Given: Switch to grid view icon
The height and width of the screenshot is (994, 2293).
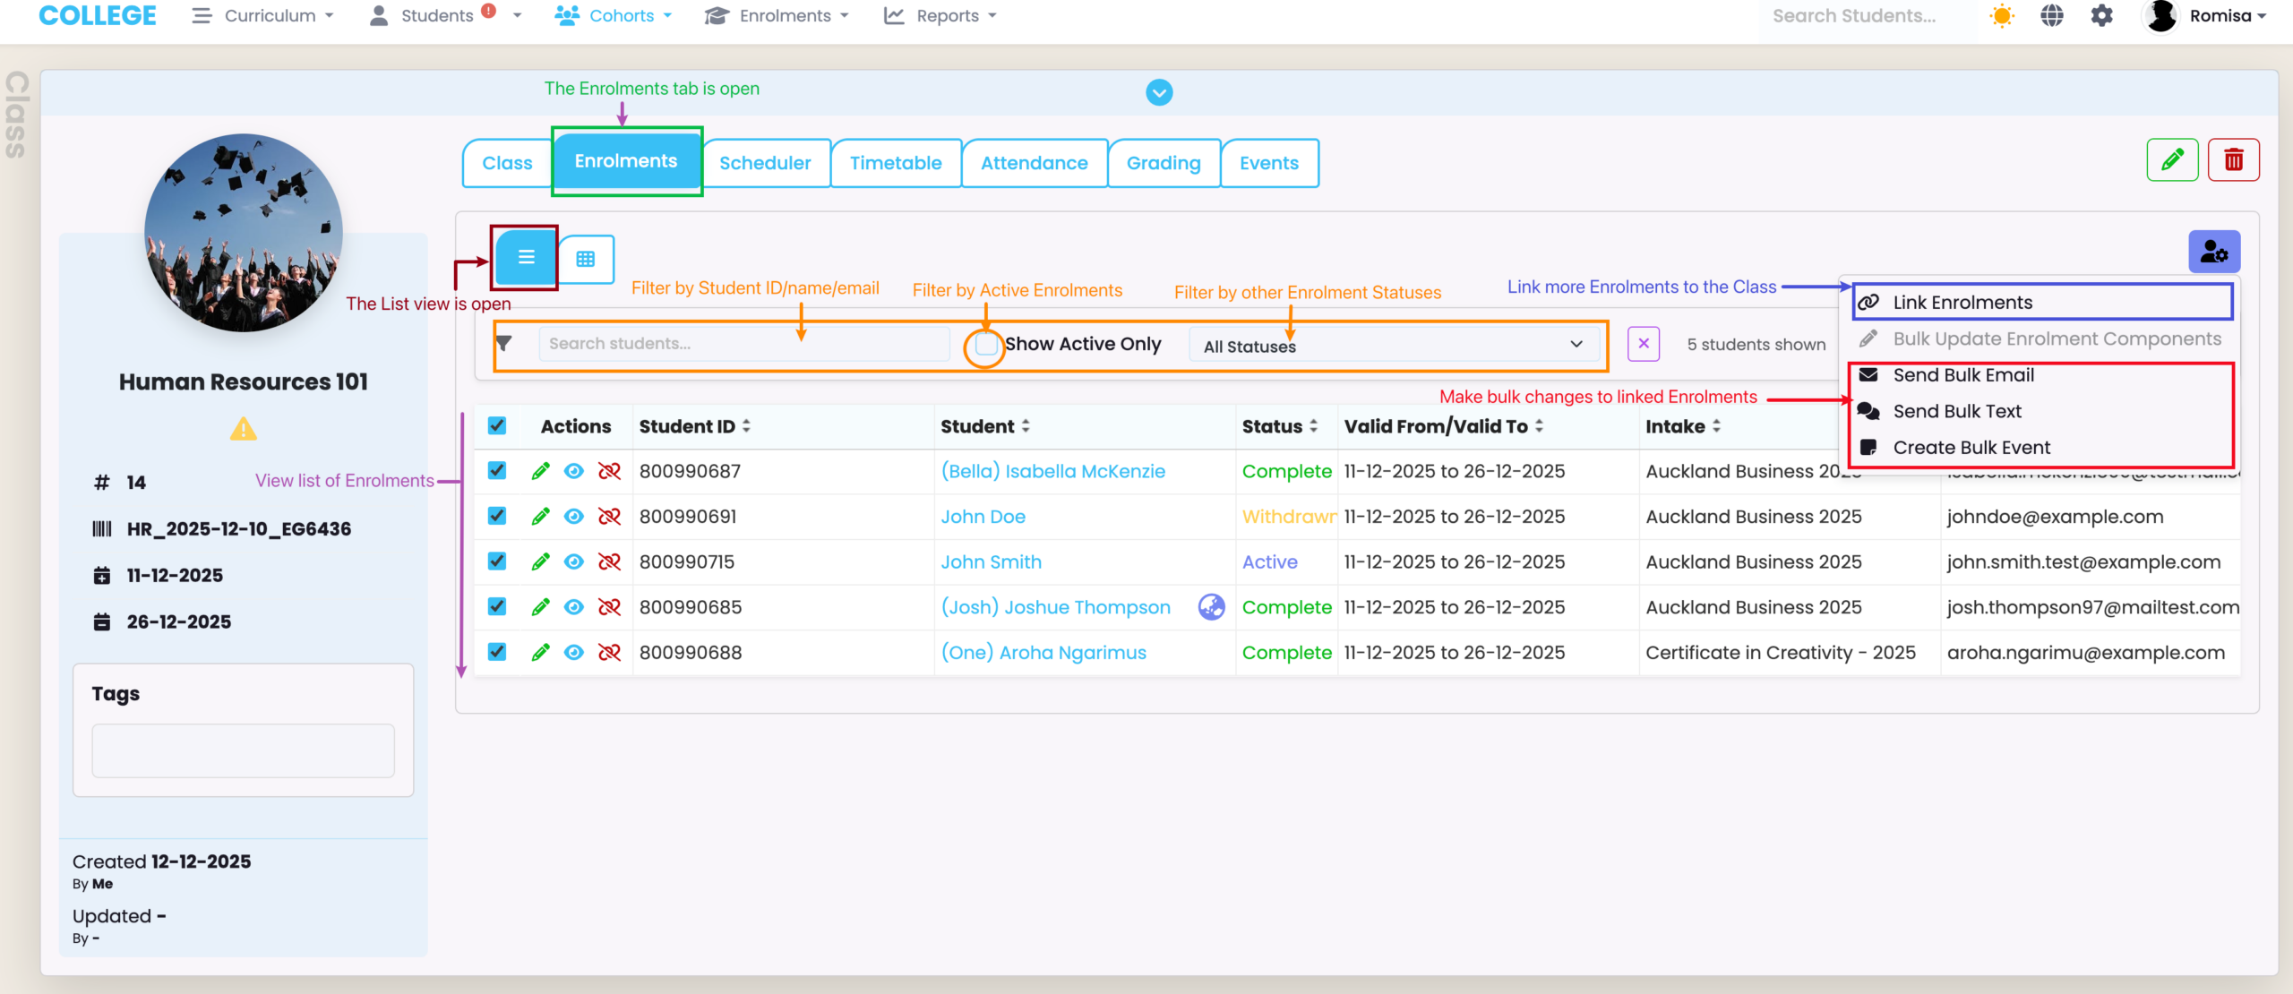Looking at the screenshot, I should click(586, 259).
